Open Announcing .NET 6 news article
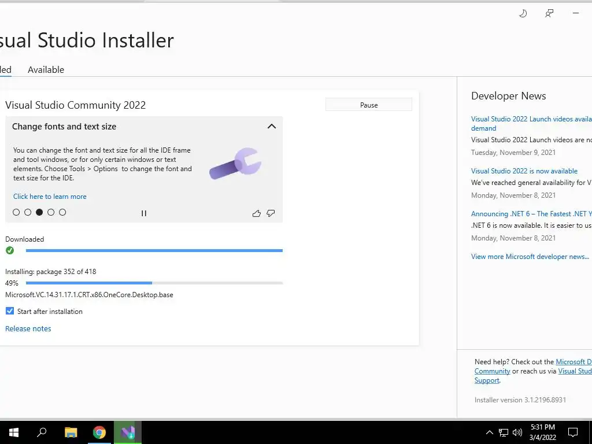Image resolution: width=592 pixels, height=444 pixels. [x=531, y=214]
